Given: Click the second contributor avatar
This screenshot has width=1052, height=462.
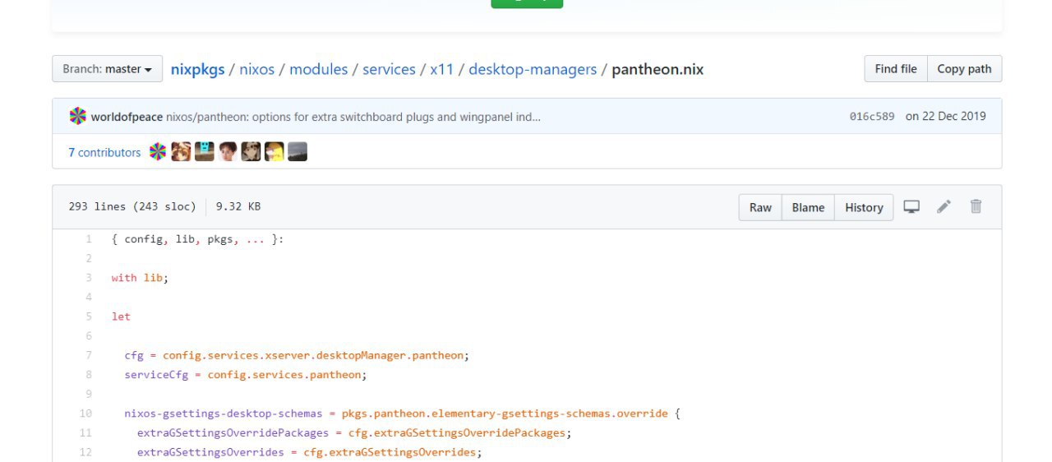Looking at the screenshot, I should pyautogui.click(x=181, y=151).
